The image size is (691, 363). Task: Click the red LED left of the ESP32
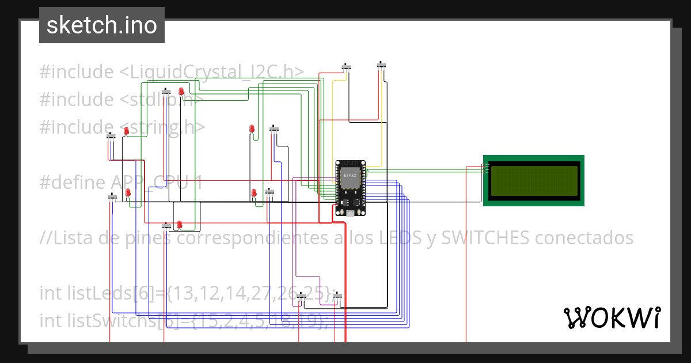[x=253, y=193]
